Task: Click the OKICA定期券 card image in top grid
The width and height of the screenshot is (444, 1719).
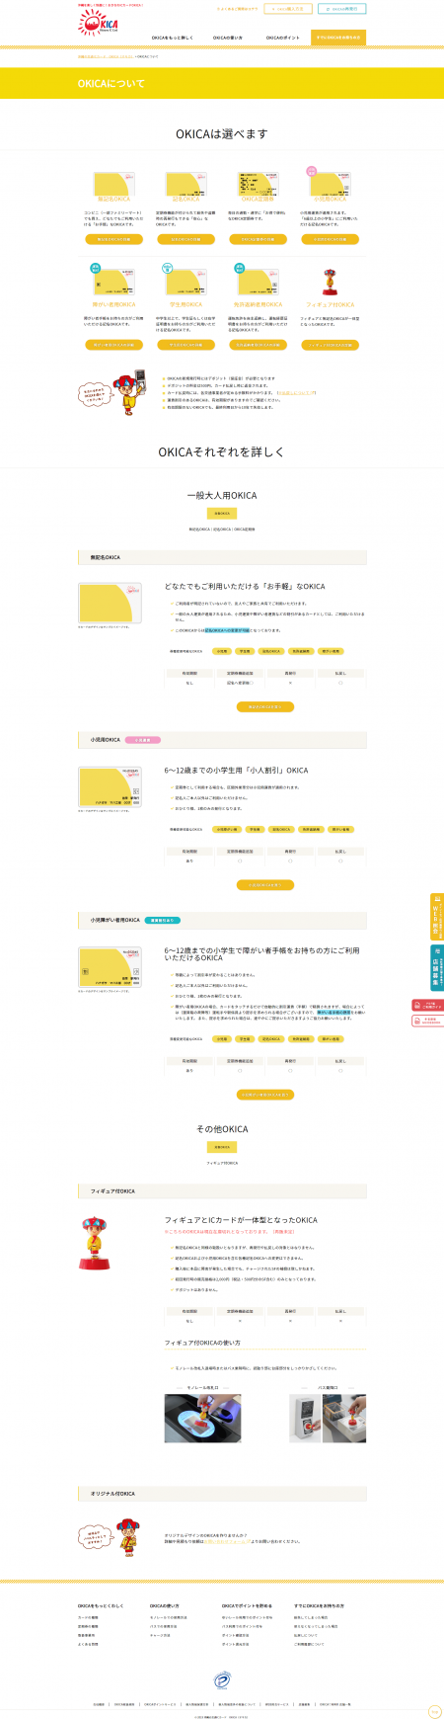Action: coord(259,184)
